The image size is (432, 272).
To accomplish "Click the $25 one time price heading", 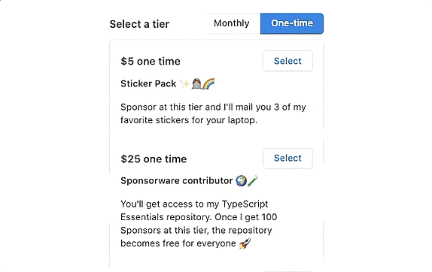I will pos(154,159).
